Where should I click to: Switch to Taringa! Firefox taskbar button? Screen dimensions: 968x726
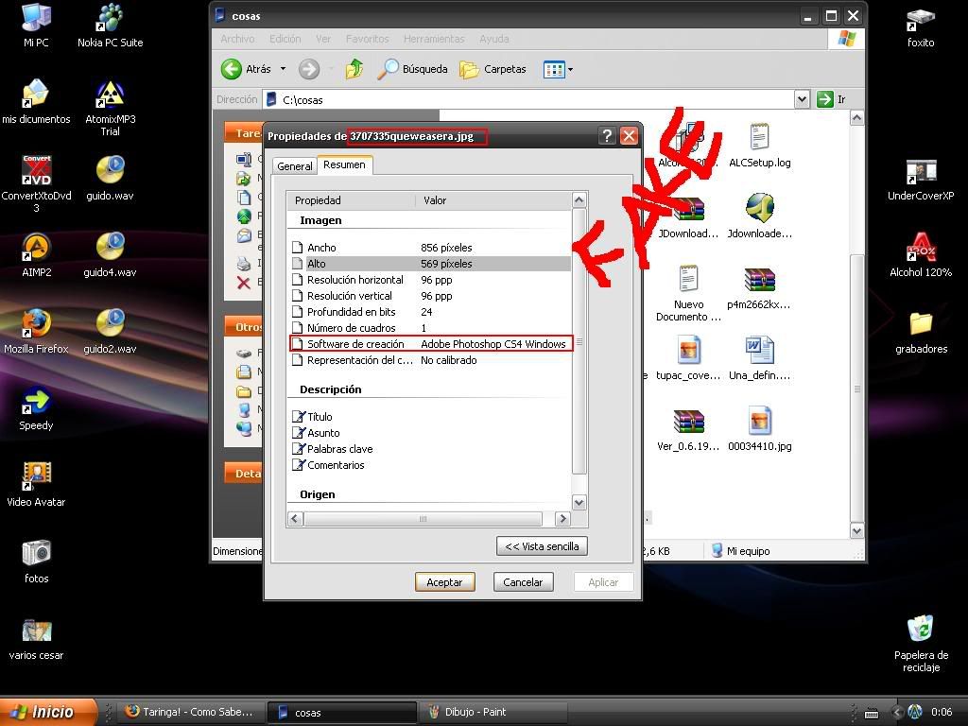pos(191,713)
